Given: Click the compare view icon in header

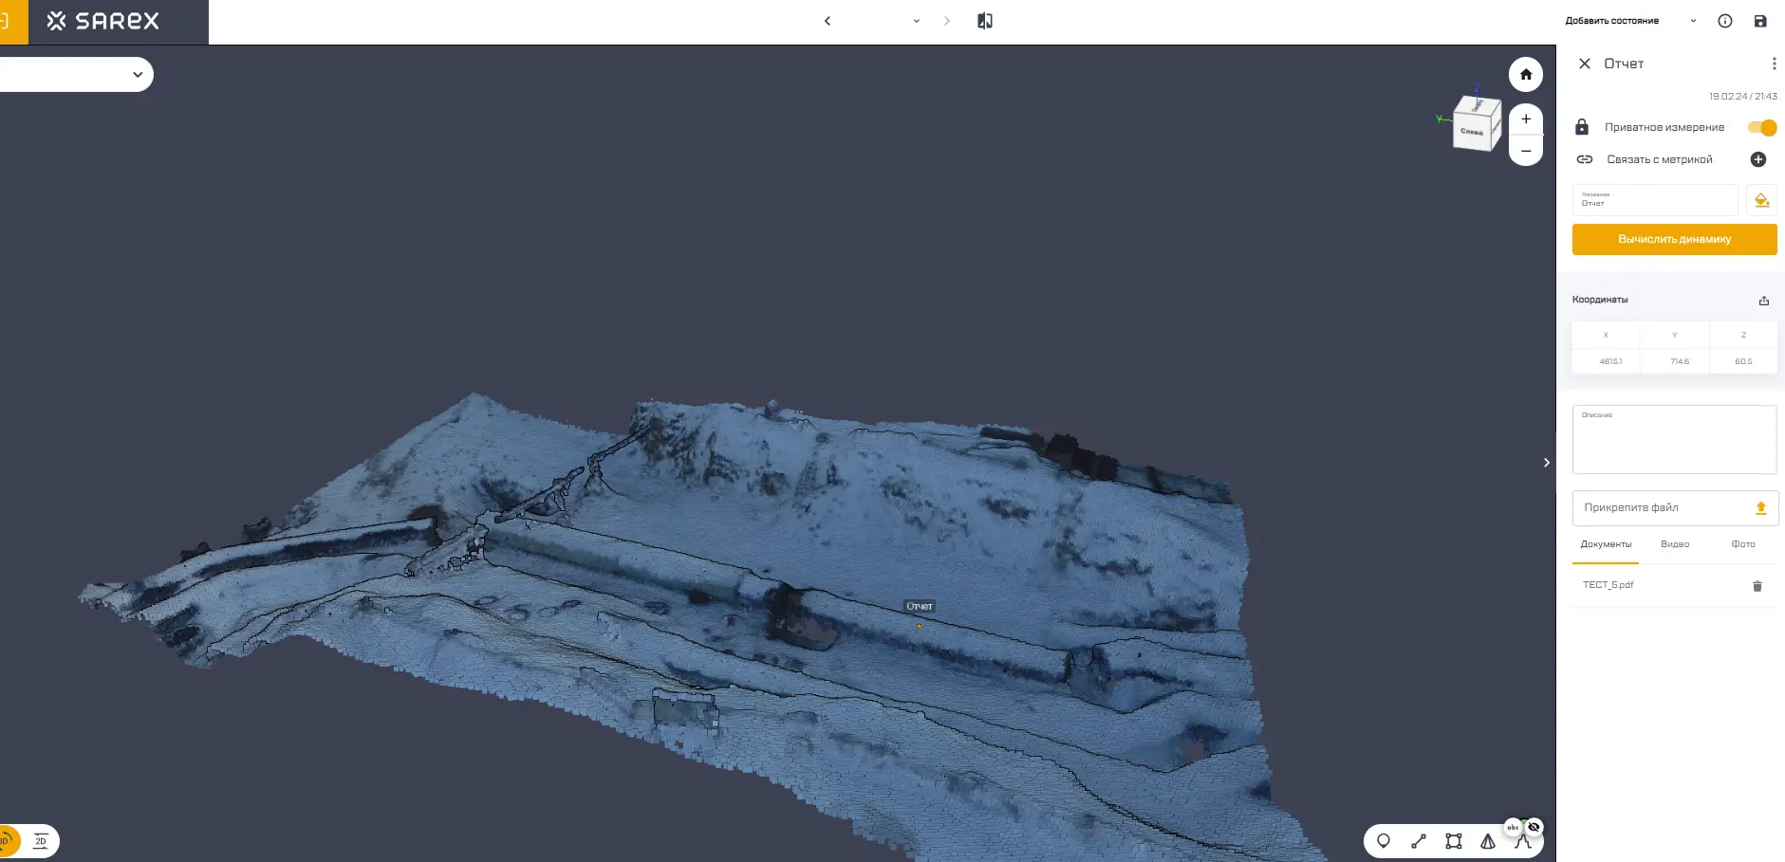Looking at the screenshot, I should (x=985, y=21).
